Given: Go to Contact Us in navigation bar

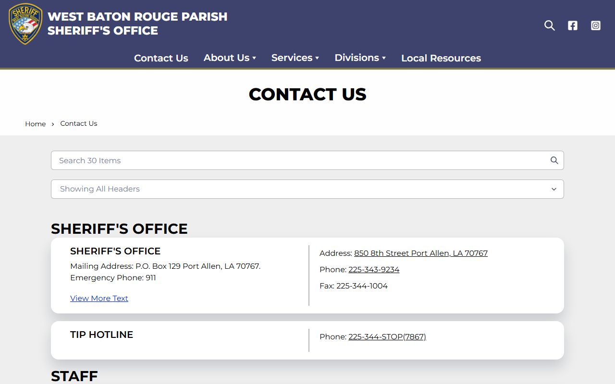Looking at the screenshot, I should 161,58.
